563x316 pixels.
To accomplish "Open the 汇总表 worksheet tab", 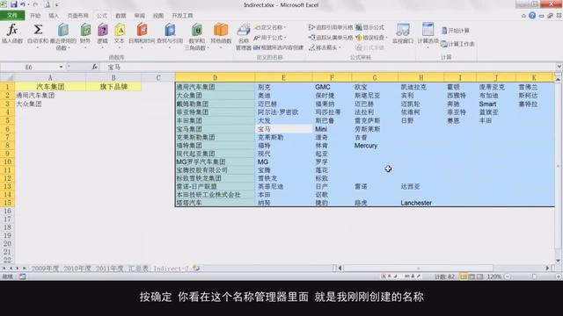I will (138, 268).
